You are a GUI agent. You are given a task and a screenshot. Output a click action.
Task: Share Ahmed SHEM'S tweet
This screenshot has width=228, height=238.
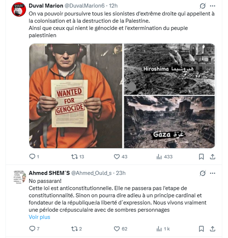click(x=212, y=229)
